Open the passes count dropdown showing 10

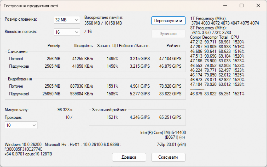21,126
